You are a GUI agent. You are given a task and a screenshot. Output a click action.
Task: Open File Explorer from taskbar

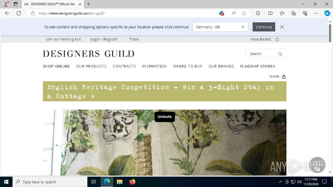(x=119, y=182)
